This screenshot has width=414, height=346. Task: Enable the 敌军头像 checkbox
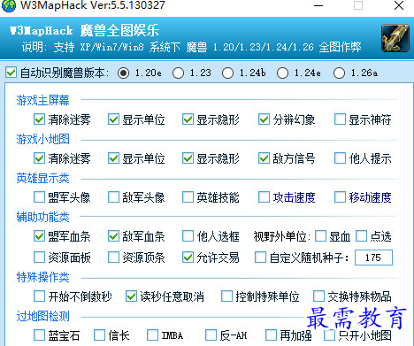pos(113,197)
